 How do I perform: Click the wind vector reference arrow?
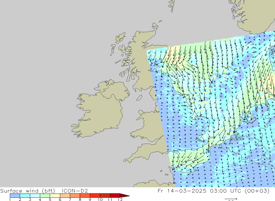(231, 199)
